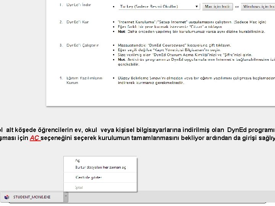Open the country dropdown showing Turkey
275x206 pixels.
[159, 6]
